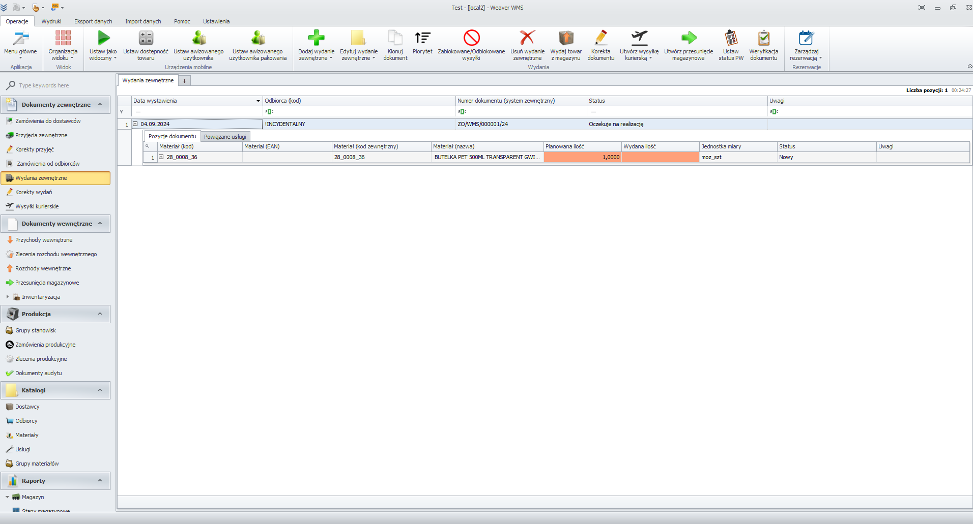Open Korekta dokumentu pencil icon
The height and width of the screenshot is (524, 973).
(600, 38)
